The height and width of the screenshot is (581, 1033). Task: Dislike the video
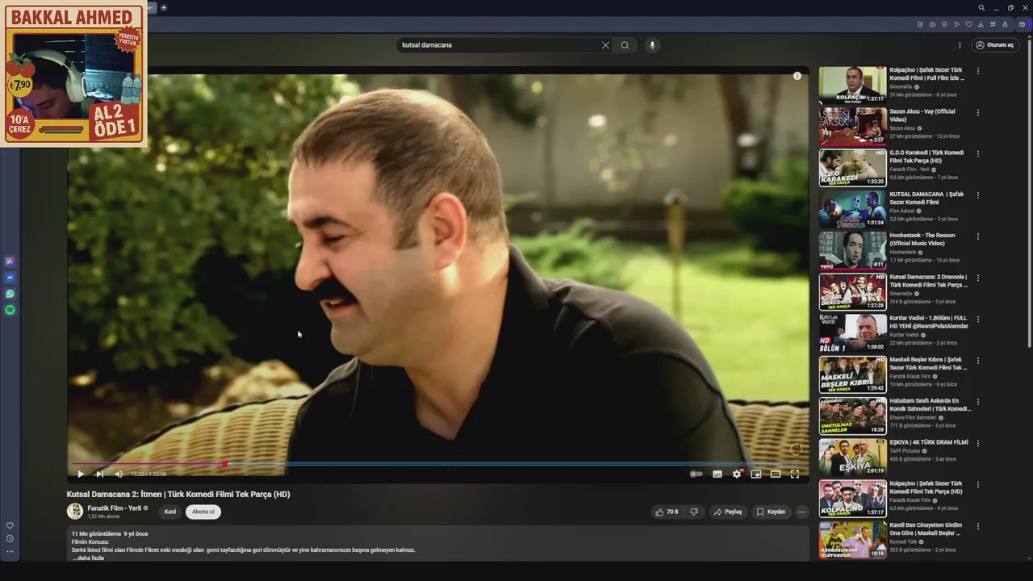pos(694,512)
